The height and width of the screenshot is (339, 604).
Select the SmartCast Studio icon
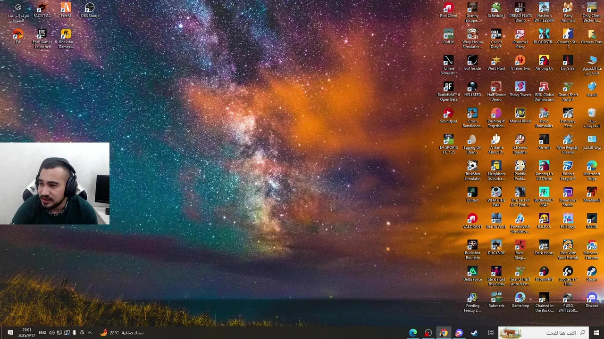coord(568,197)
